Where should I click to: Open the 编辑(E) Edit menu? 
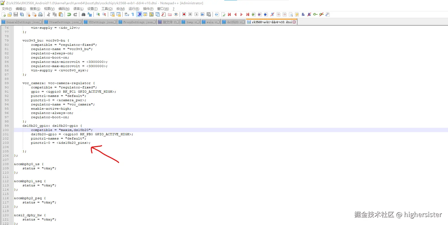[x=21, y=9]
